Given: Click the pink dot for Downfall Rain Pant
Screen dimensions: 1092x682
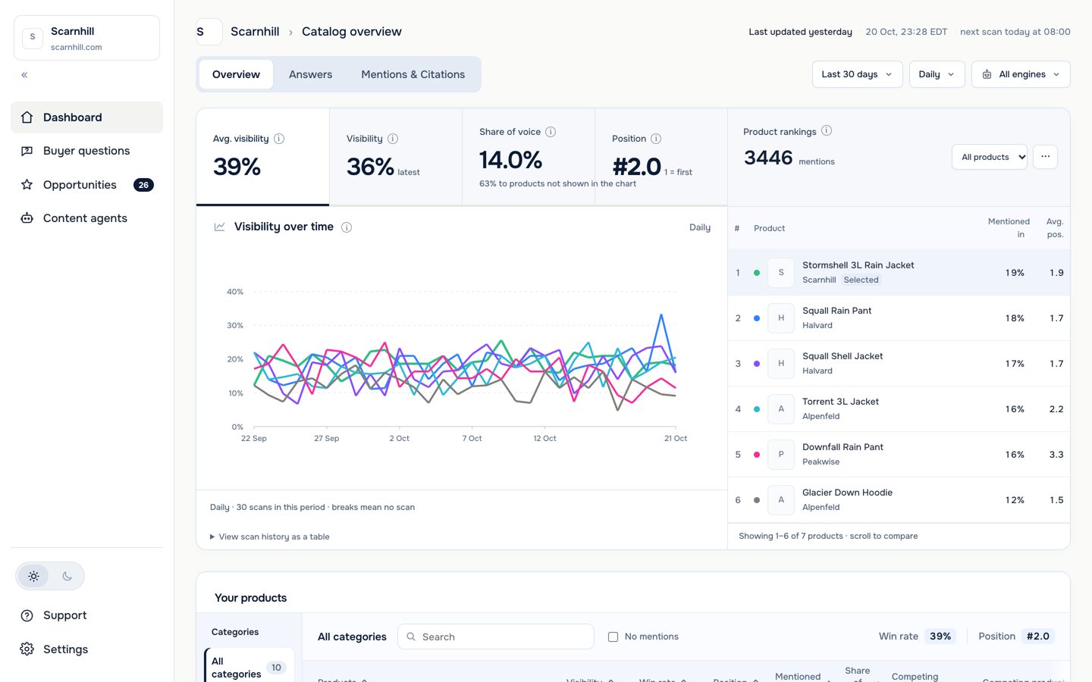Looking at the screenshot, I should point(757,455).
